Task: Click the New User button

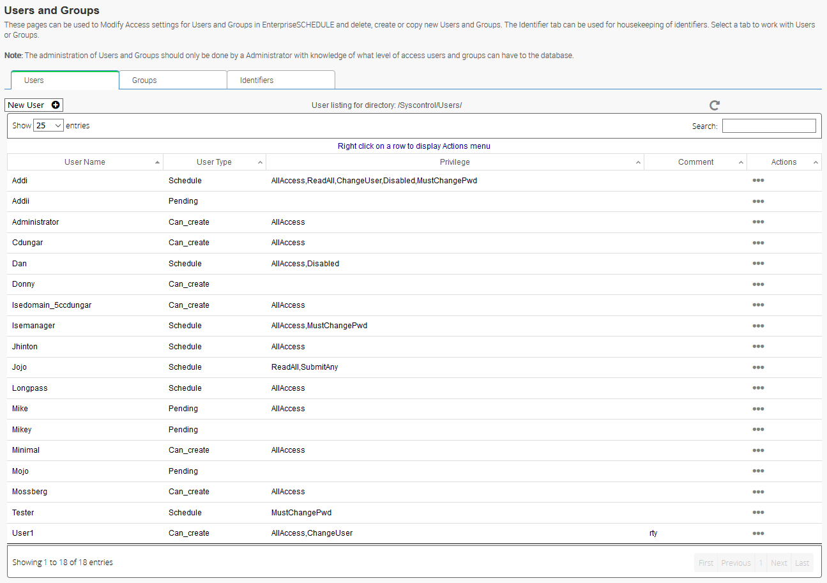Action: coord(34,105)
